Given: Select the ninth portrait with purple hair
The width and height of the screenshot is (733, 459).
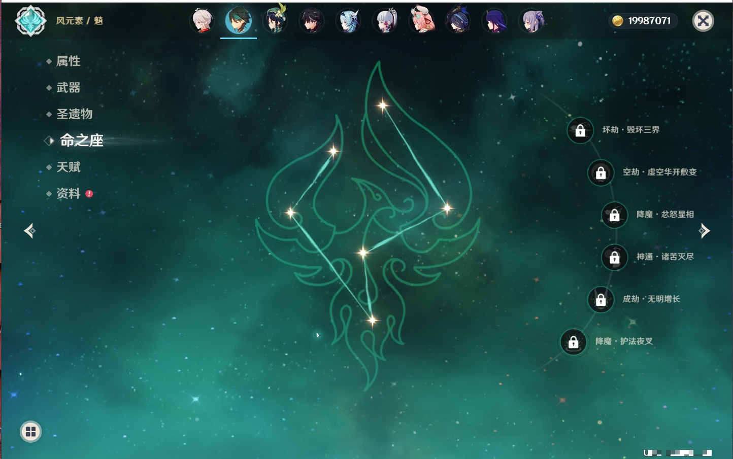Looking at the screenshot, I should tap(495, 21).
